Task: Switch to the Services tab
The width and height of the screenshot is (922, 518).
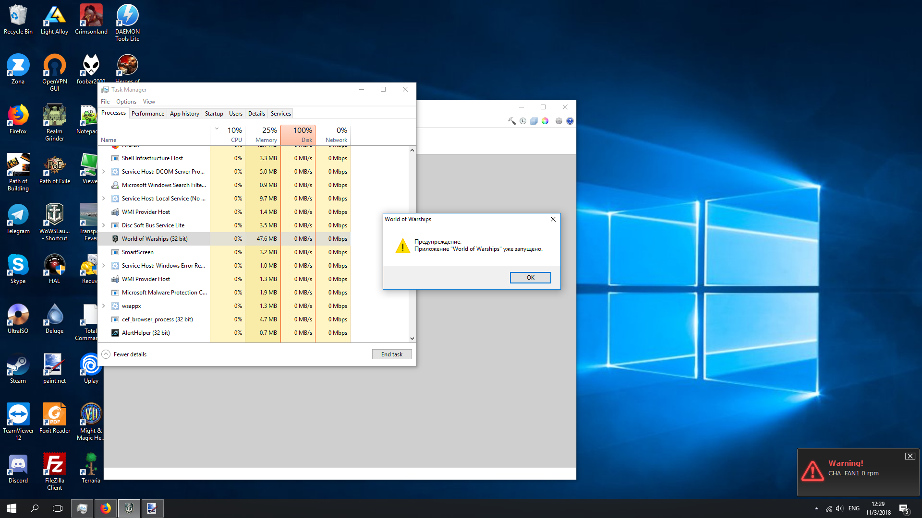Action: [281, 114]
